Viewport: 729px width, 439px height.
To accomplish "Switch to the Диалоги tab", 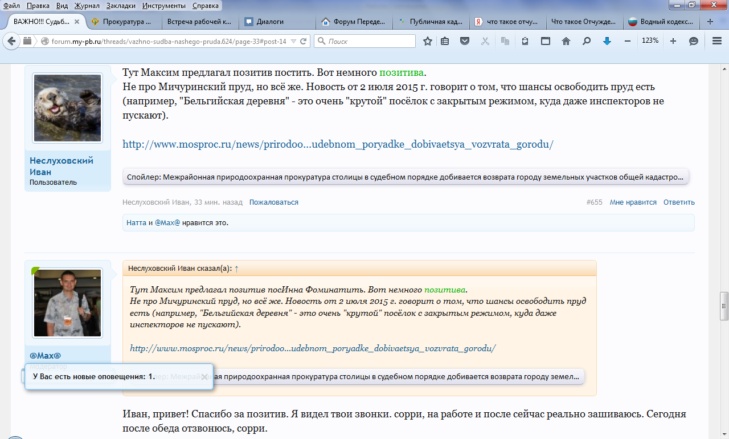I will click(277, 22).
